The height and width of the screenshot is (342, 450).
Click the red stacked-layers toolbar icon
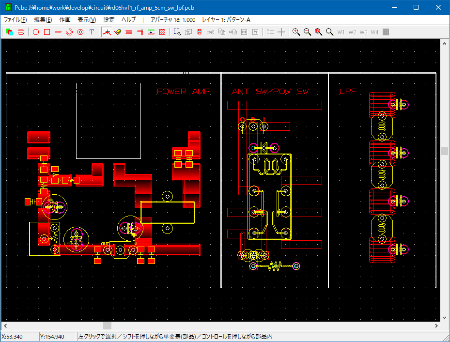[x=21, y=32]
